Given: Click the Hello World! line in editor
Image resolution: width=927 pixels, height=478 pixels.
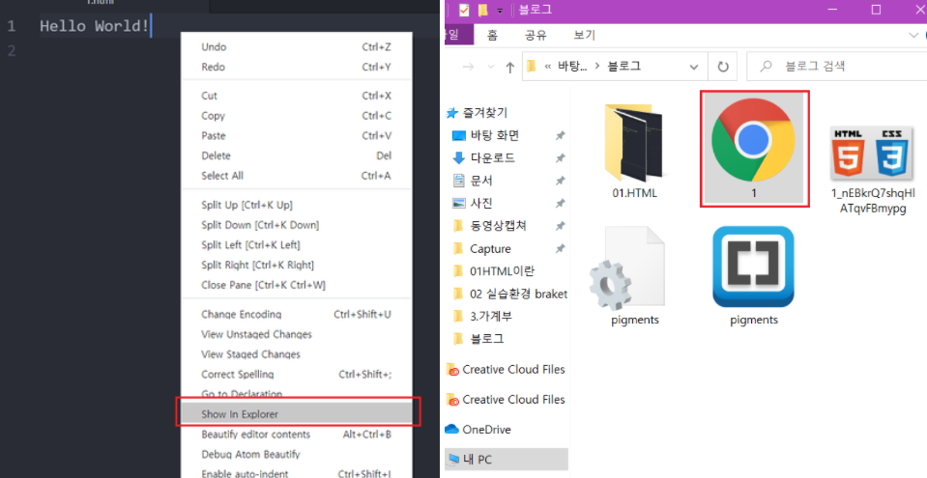Looking at the screenshot, I should point(95,26).
